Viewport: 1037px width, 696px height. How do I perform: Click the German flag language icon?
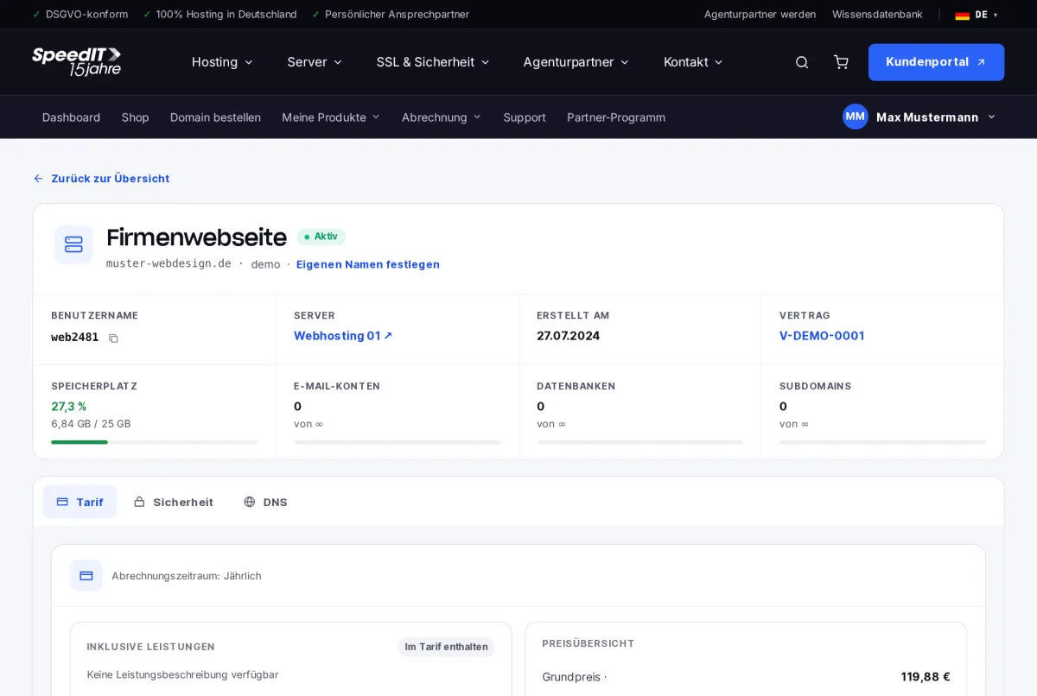(962, 15)
